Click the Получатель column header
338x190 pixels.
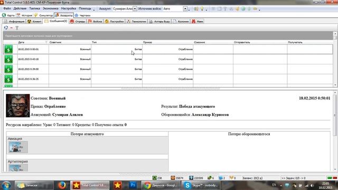point(310,42)
